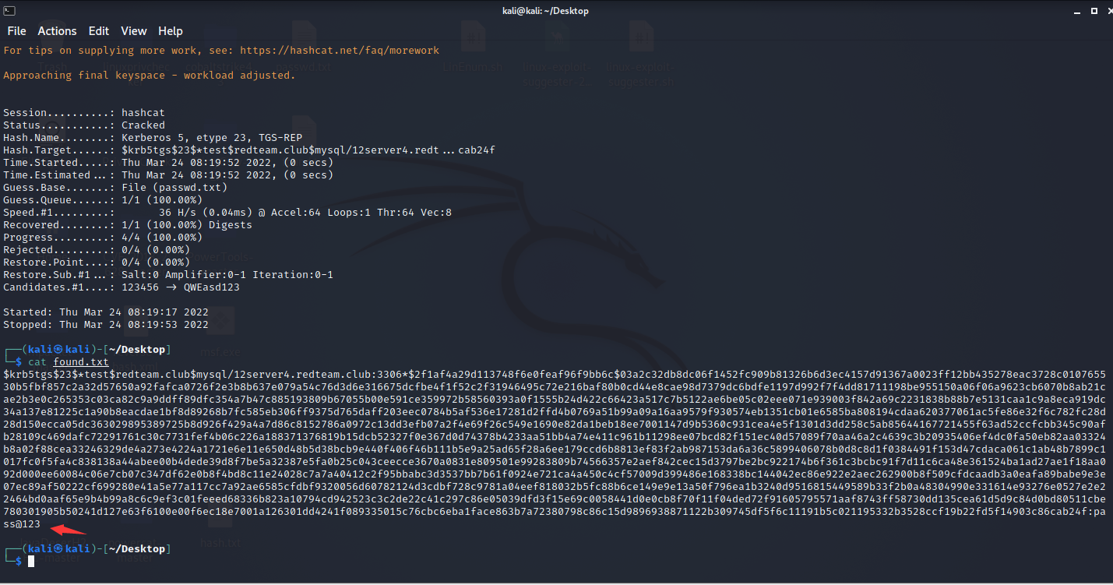Open the File menu
The image size is (1113, 585).
point(16,31)
